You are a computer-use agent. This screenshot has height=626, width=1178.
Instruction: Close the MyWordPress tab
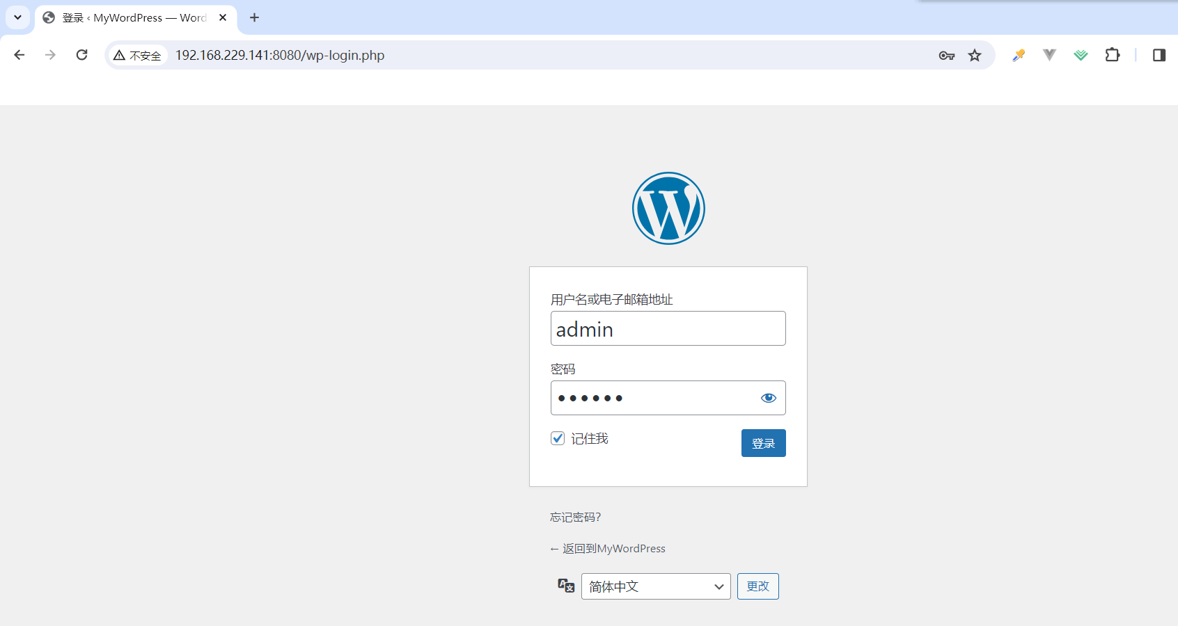[223, 17]
